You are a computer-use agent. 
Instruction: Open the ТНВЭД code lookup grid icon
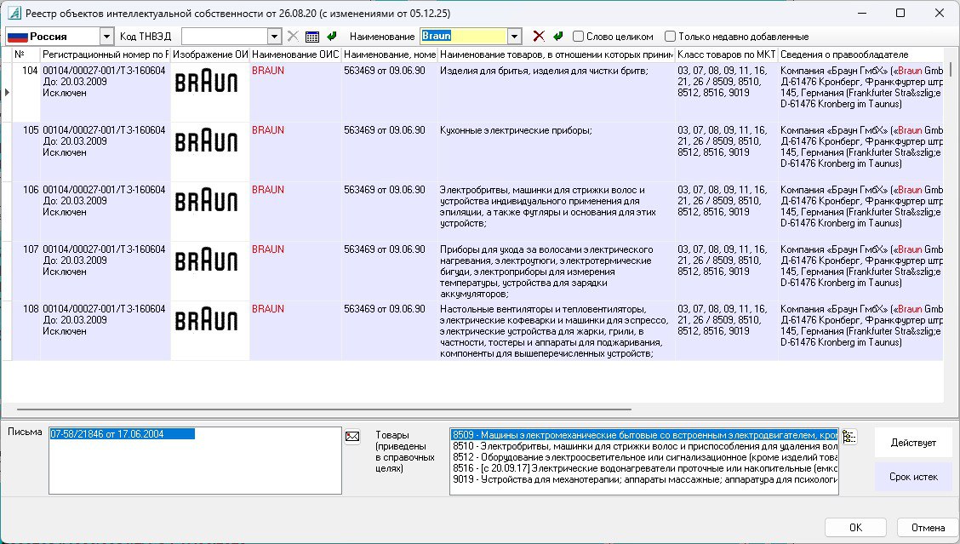pos(311,36)
